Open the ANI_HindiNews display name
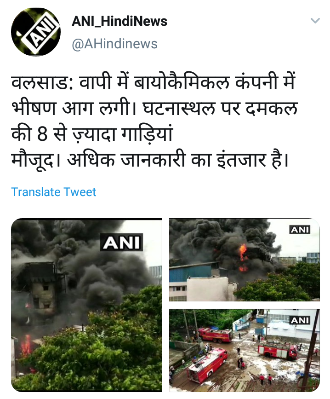This screenshot has height=399, width=330. pos(119,21)
